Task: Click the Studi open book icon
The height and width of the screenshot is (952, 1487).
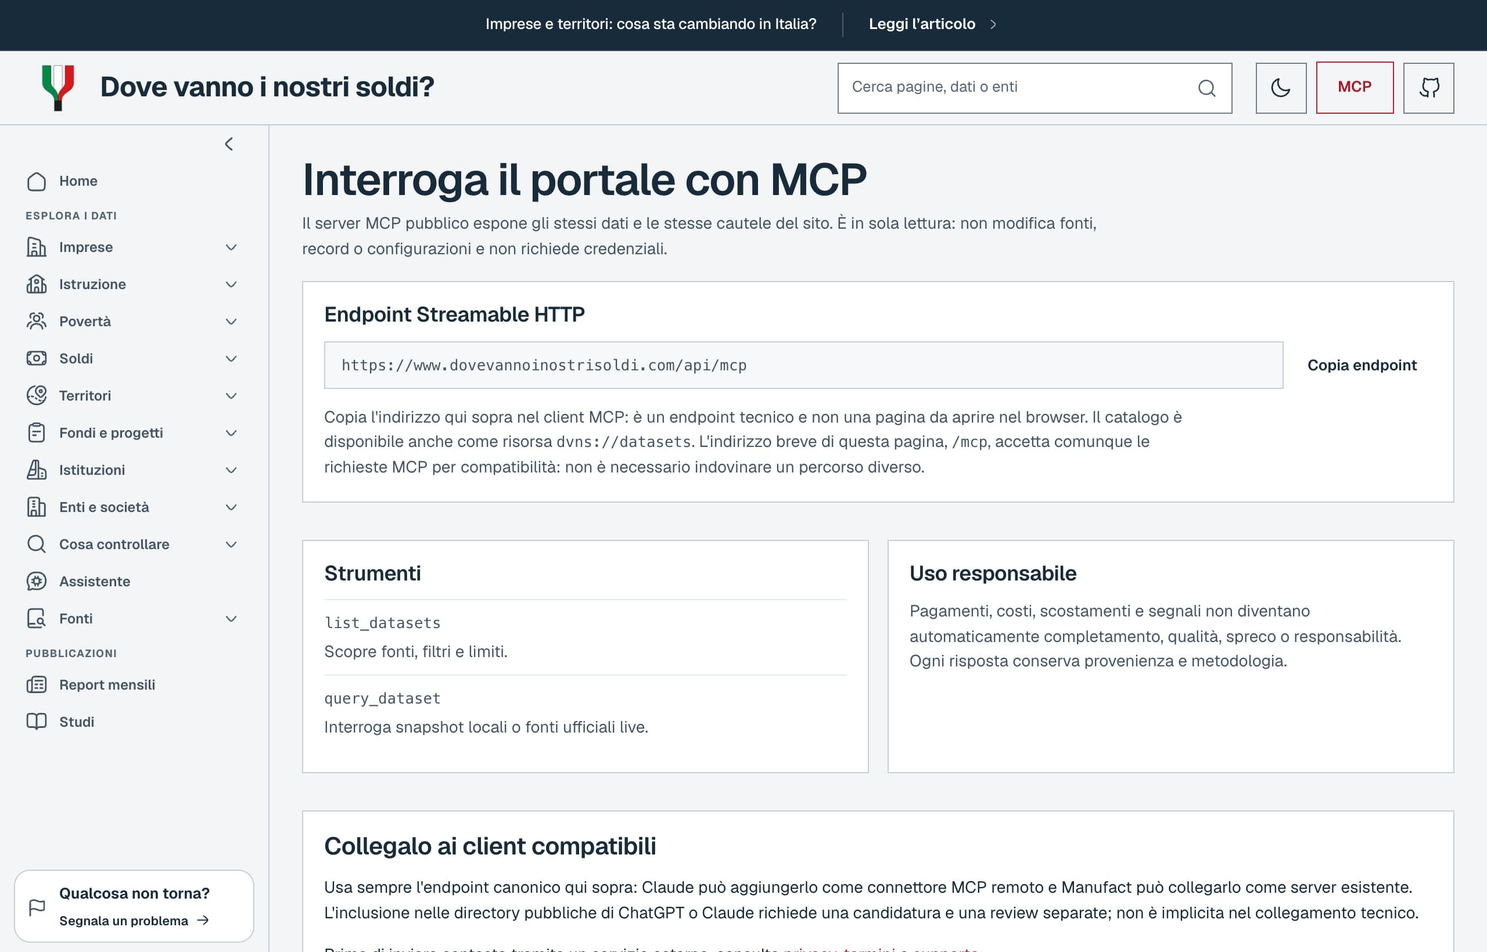Action: click(x=37, y=722)
